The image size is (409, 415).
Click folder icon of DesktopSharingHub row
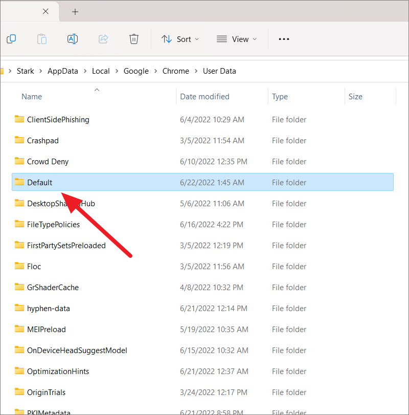pyautogui.click(x=19, y=203)
